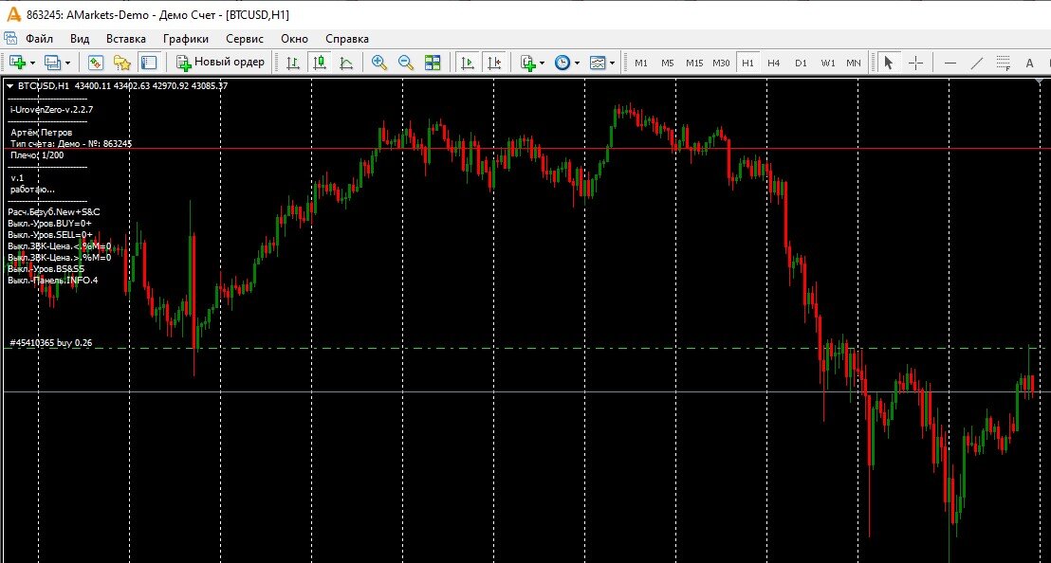This screenshot has height=563, width=1051.
Task: Click the Расч.Безуб.New+S&C panel label
Action: tap(54, 211)
